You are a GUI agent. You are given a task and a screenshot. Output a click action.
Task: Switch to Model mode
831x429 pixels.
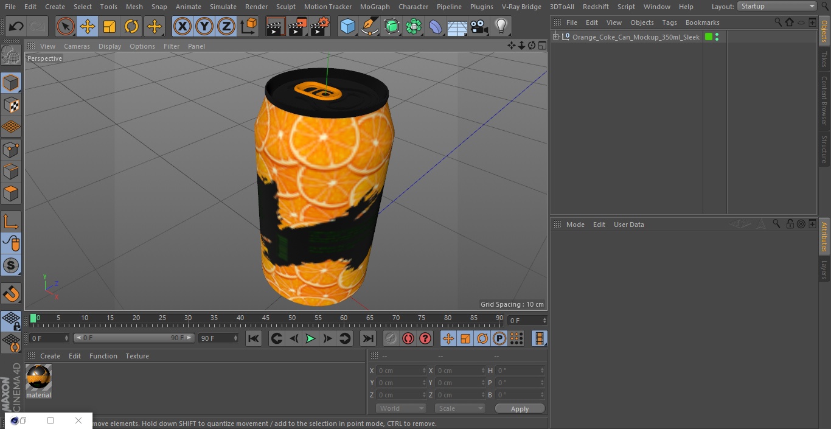pos(11,83)
